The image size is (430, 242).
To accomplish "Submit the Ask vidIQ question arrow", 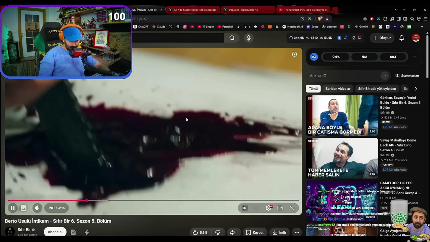I will click(385, 76).
